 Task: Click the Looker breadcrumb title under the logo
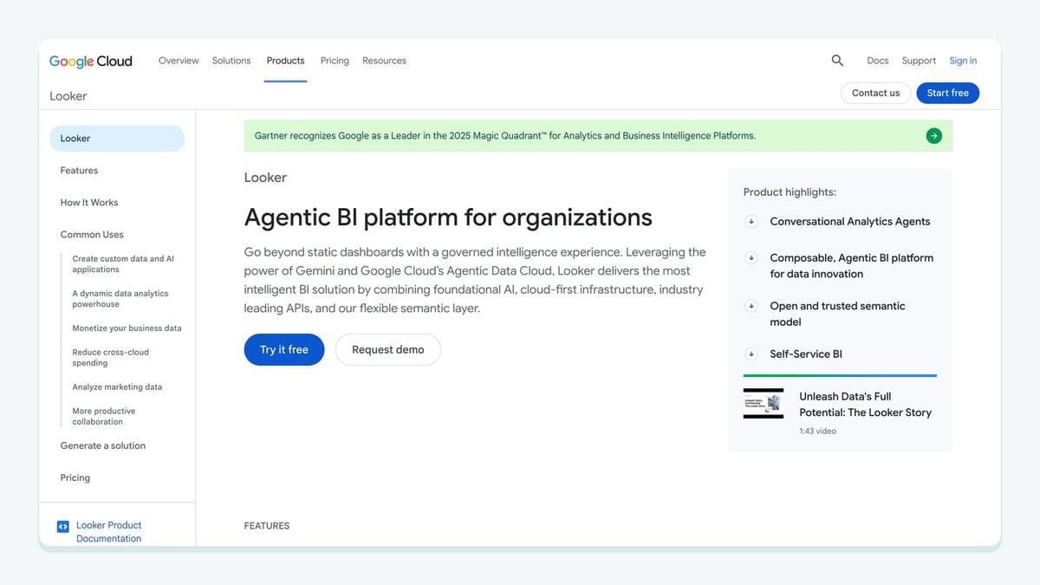click(68, 96)
